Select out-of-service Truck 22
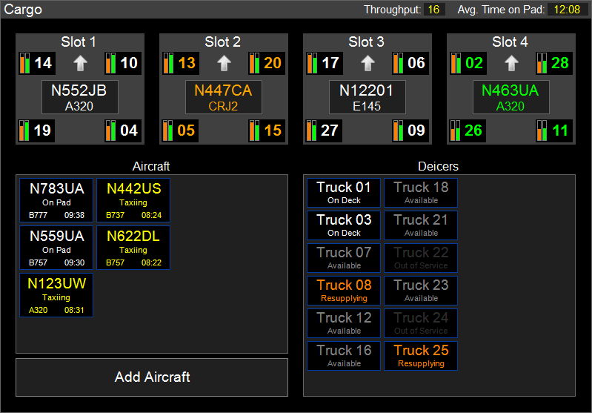The image size is (592, 413). coord(421,258)
